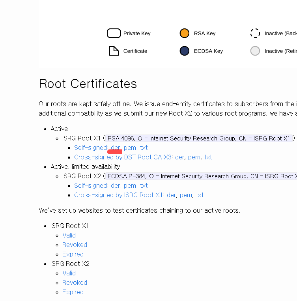Viewport: 297px width, 301px height.
Task: Click the Certificate document legend icon
Action: (114, 51)
